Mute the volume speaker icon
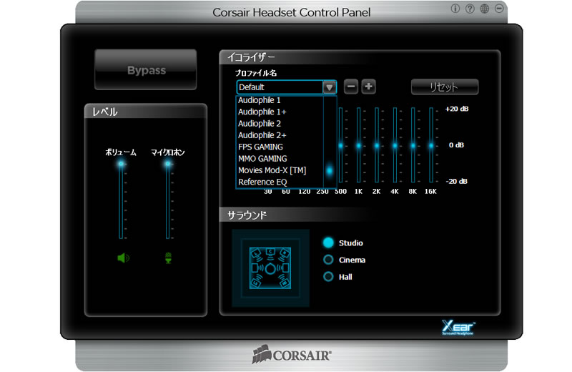Viewport: 572px width, 372px height. [x=123, y=258]
